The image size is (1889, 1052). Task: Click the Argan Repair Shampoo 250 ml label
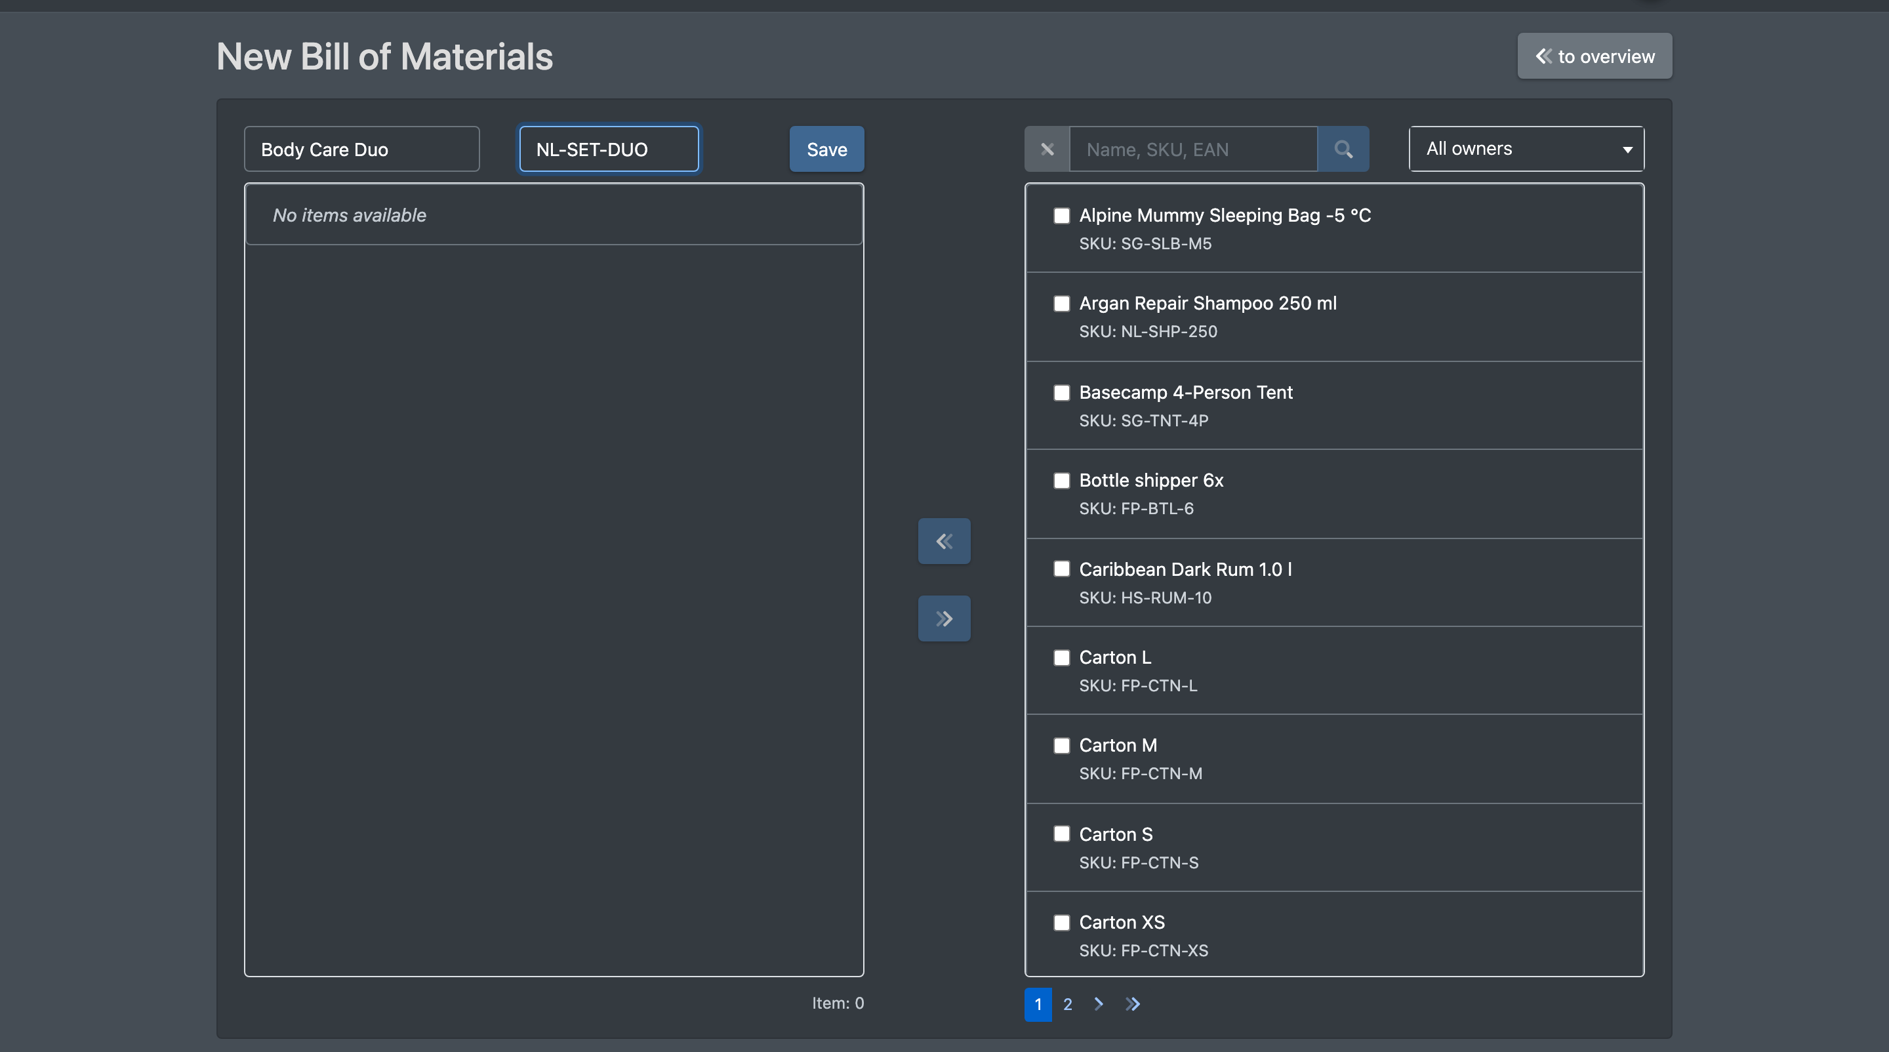(x=1208, y=304)
